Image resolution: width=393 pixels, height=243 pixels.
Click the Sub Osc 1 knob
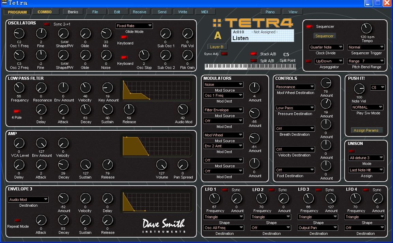tap(166, 33)
